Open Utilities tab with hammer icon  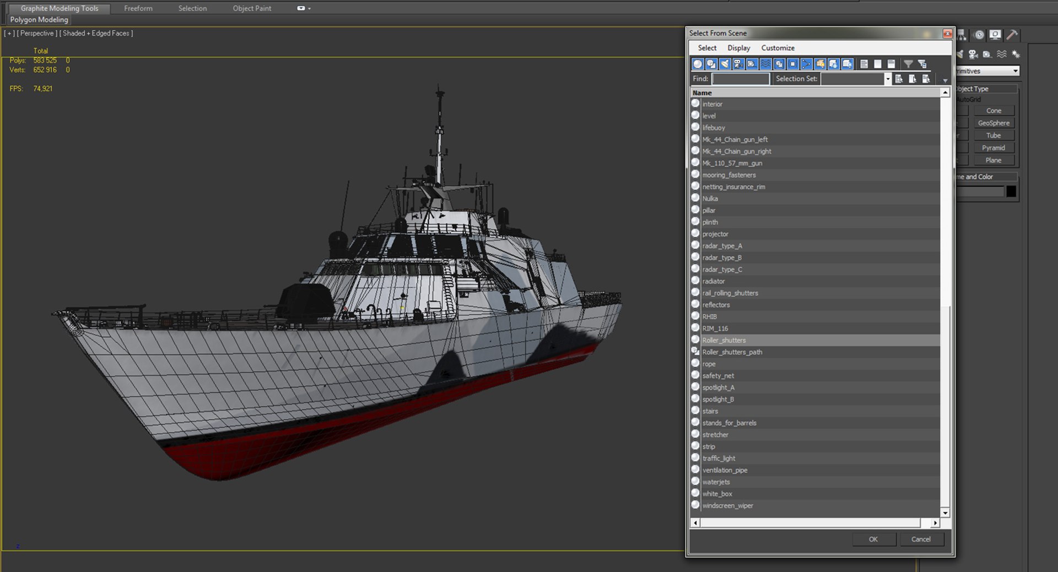pyautogui.click(x=1012, y=35)
